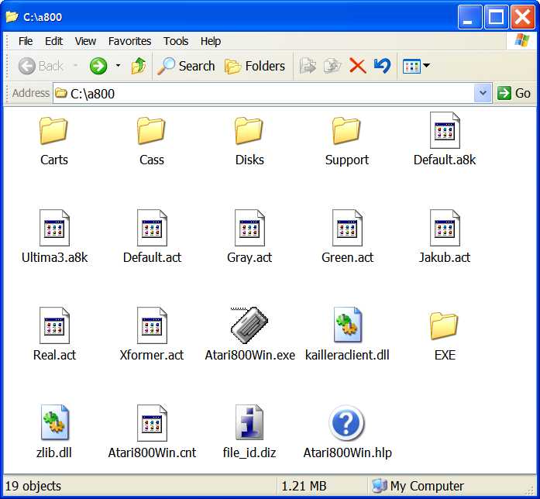This screenshot has height=499, width=540.
Task: Open the Forward button history dropdown
Action: [x=118, y=66]
